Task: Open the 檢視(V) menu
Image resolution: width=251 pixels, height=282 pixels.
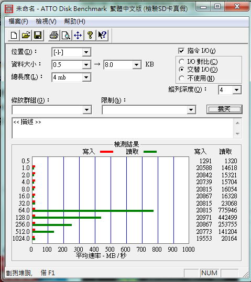Action: pos(46,21)
